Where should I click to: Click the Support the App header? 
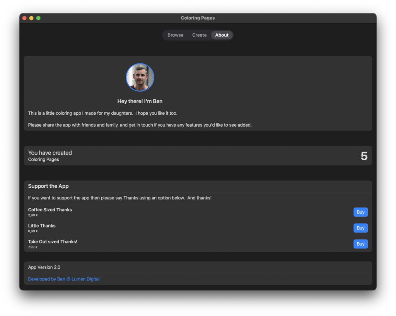pyautogui.click(x=48, y=186)
